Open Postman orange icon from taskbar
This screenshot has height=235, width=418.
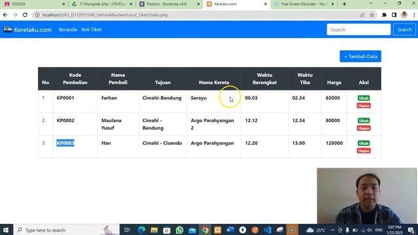pos(255,230)
